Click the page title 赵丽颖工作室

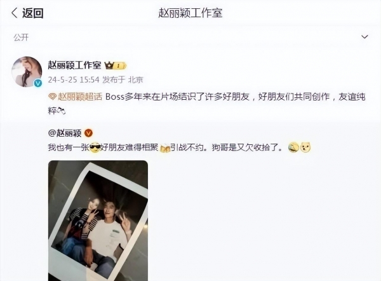pyautogui.click(x=190, y=13)
